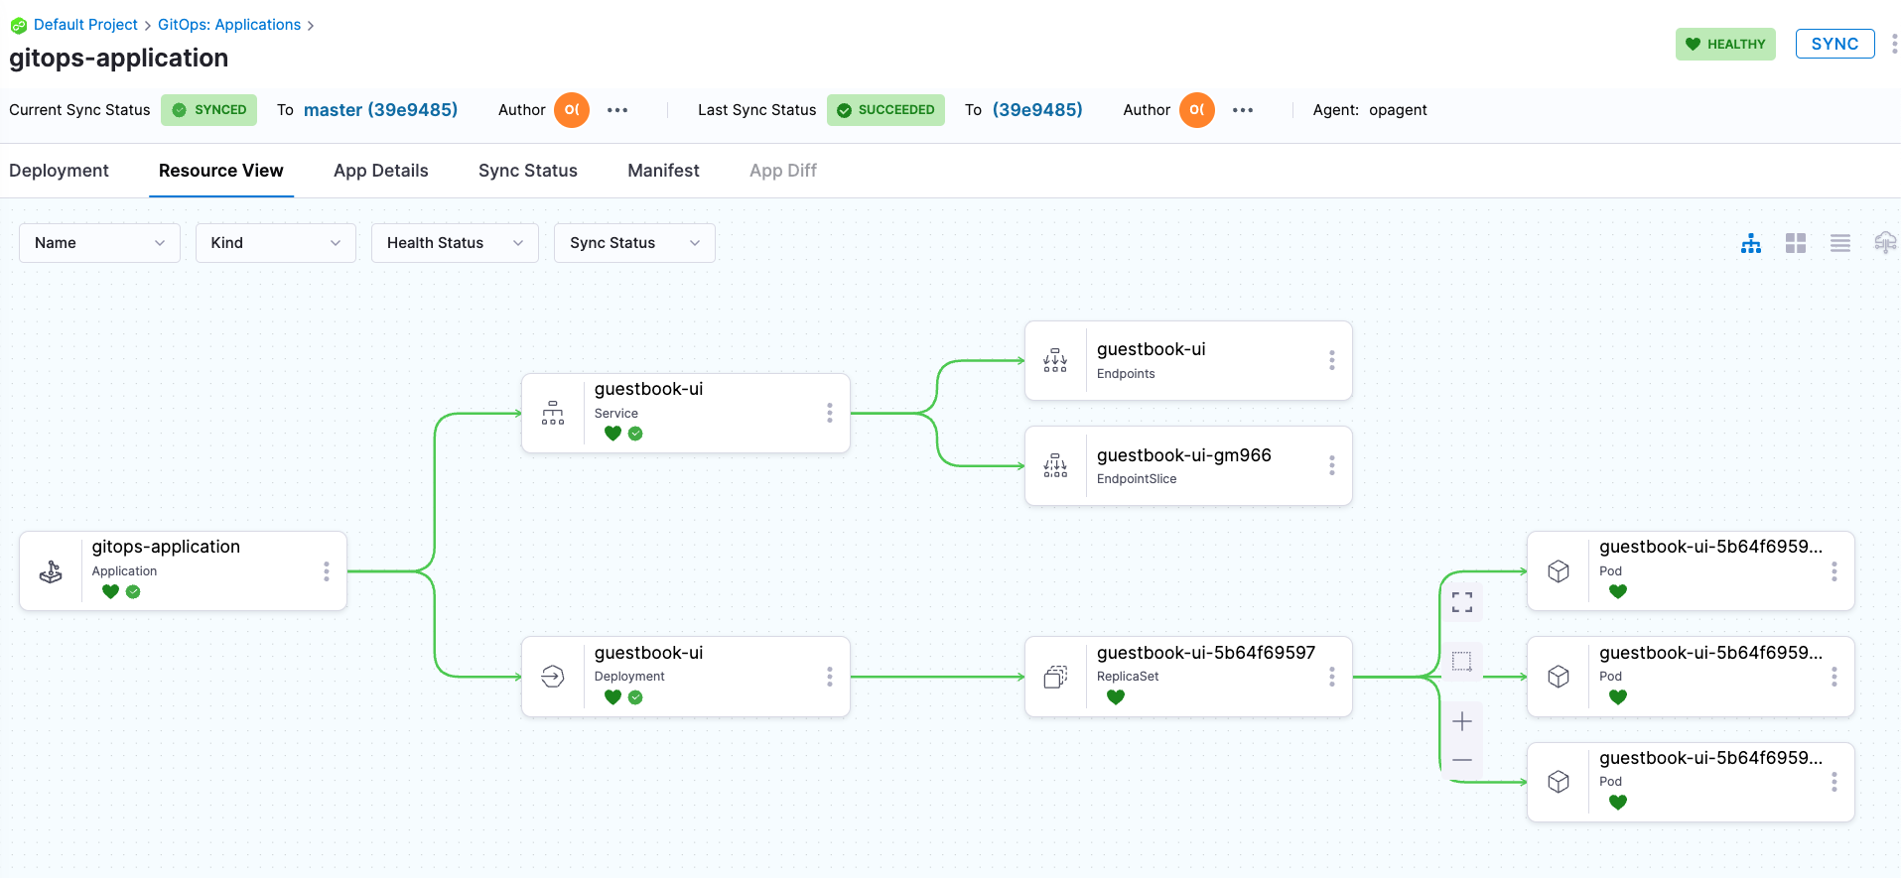Image resolution: width=1901 pixels, height=878 pixels.
Task: Navigate to GitOps: Applications breadcrumb
Action: pyautogui.click(x=229, y=25)
